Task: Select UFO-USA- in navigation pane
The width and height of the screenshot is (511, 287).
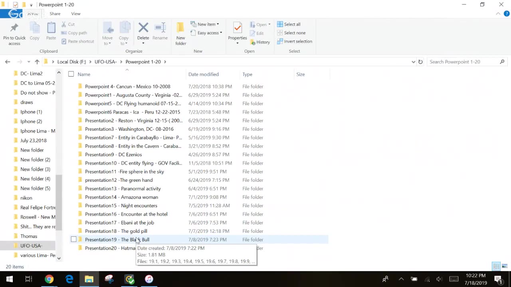Action: pos(31,246)
